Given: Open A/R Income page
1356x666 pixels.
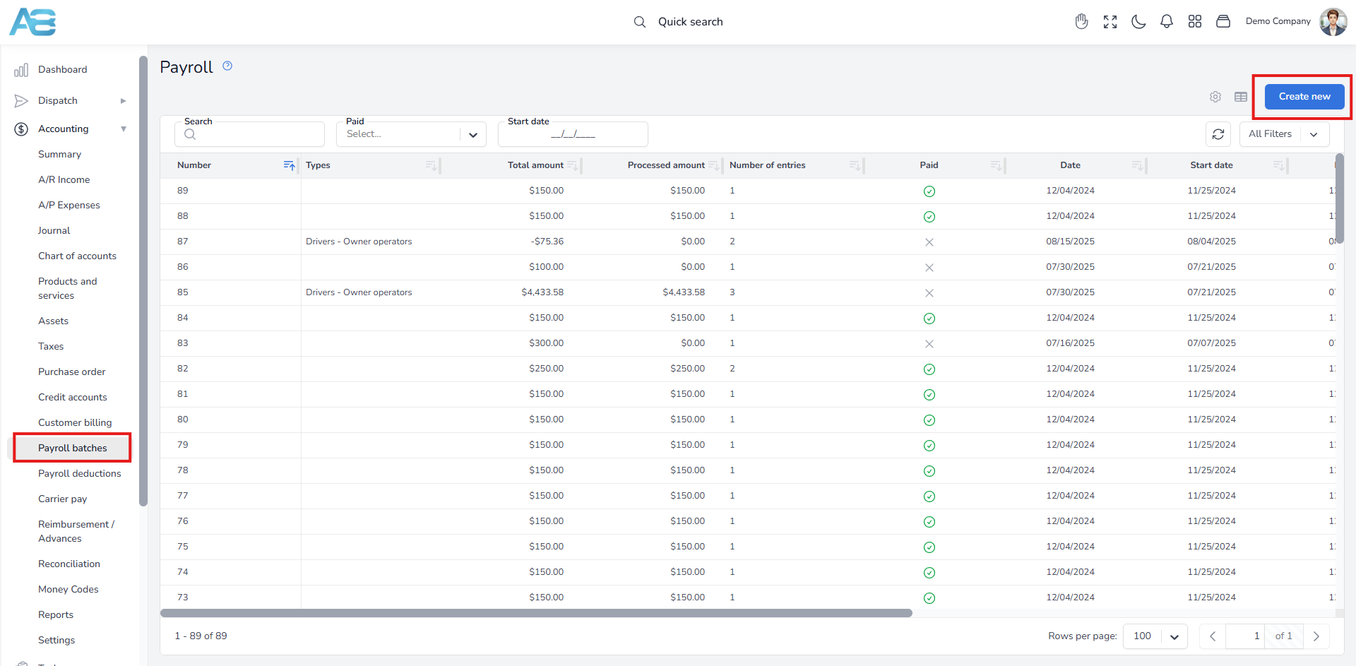Looking at the screenshot, I should (64, 180).
